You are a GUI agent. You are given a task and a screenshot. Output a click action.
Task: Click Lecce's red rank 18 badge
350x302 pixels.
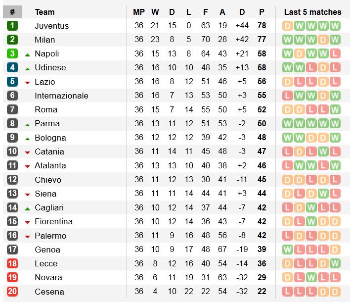click(12, 263)
